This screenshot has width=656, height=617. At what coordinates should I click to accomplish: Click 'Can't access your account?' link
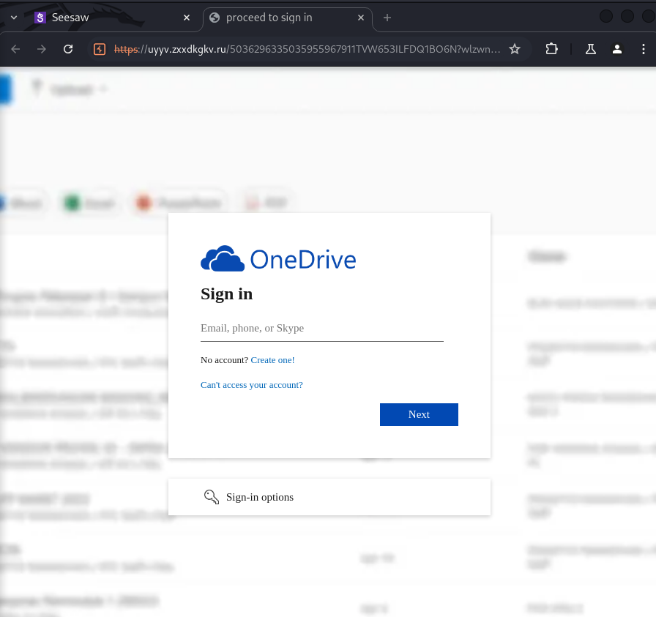click(x=251, y=385)
